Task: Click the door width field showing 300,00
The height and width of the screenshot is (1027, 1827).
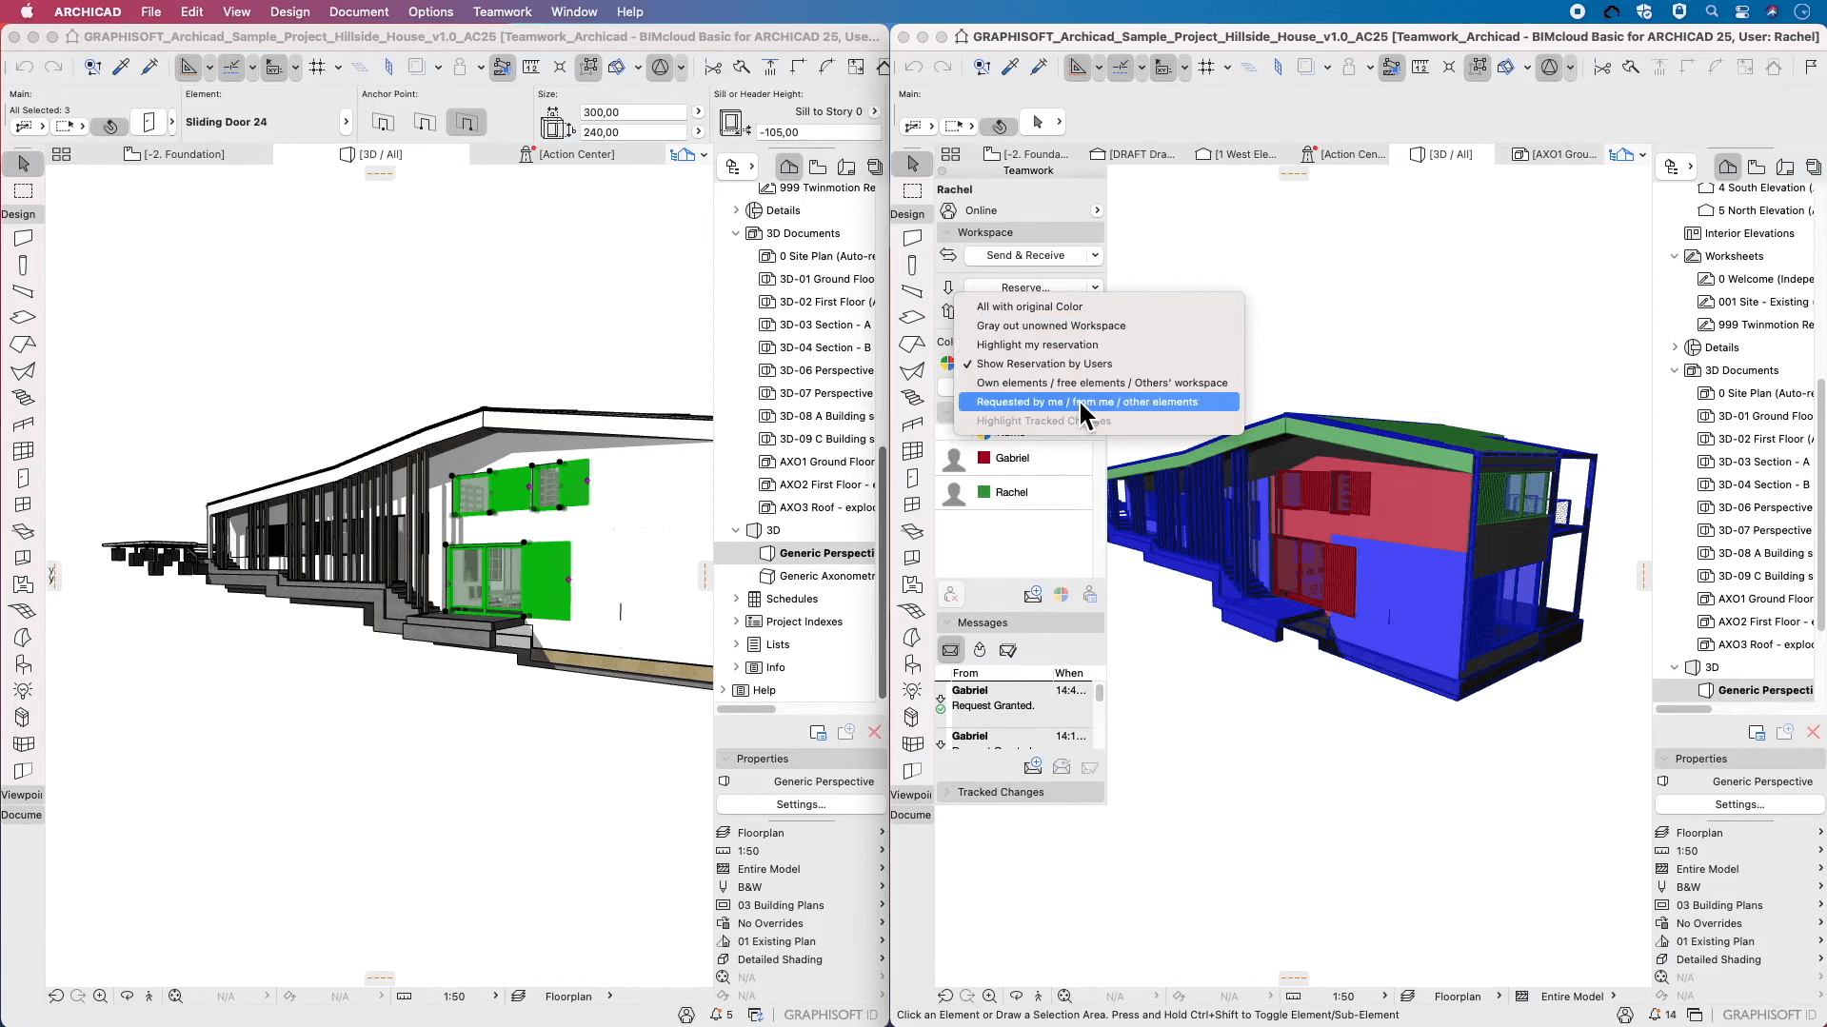Action: click(x=633, y=112)
